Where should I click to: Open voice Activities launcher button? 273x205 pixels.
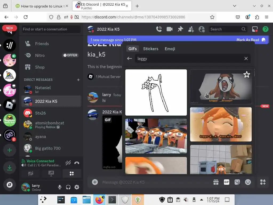pyautogui.click(x=71, y=174)
